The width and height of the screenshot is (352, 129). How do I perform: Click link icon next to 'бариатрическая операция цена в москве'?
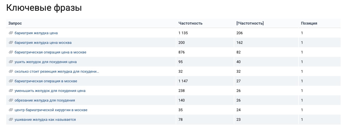pos(11,52)
